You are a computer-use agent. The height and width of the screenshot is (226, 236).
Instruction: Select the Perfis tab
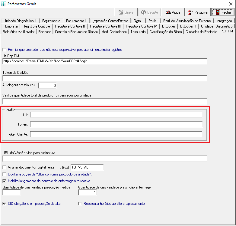pyautogui.click(x=152, y=21)
